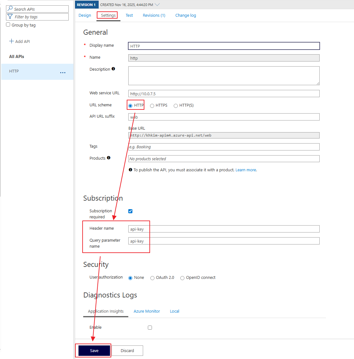Open the HTTP API ellipsis menu
The width and height of the screenshot is (354, 359).
tap(63, 73)
